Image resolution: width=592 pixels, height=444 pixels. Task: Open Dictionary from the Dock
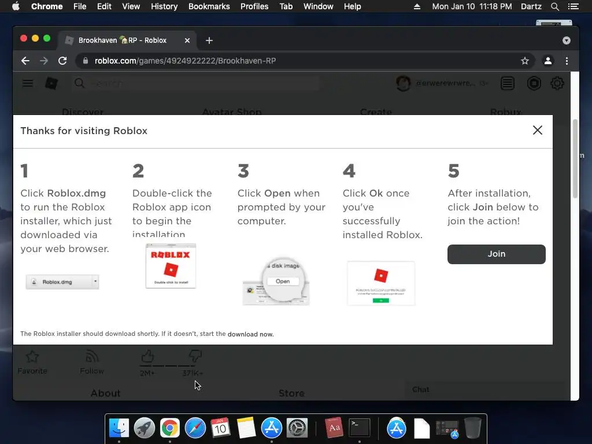pos(334,428)
